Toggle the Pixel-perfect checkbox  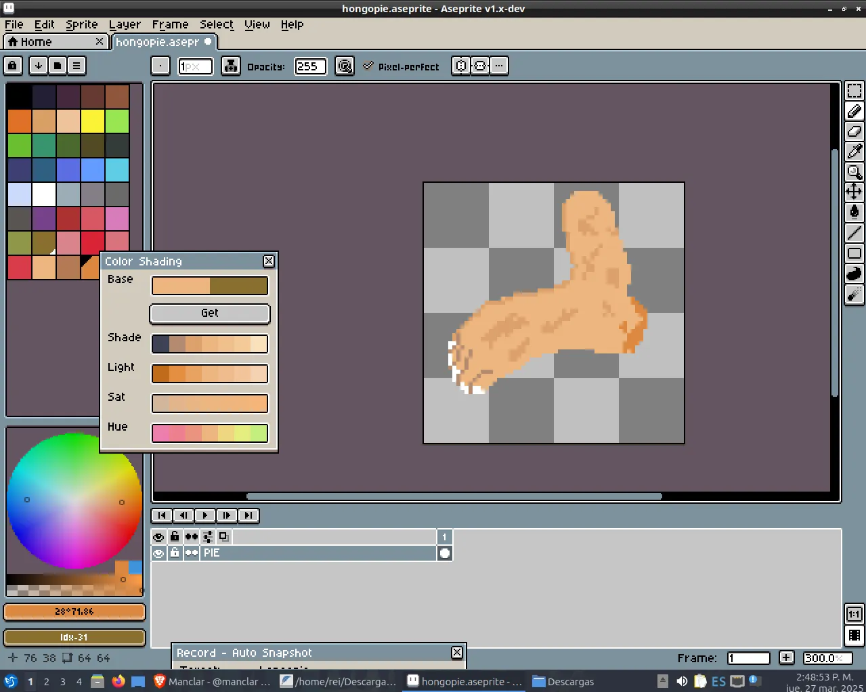[401, 66]
